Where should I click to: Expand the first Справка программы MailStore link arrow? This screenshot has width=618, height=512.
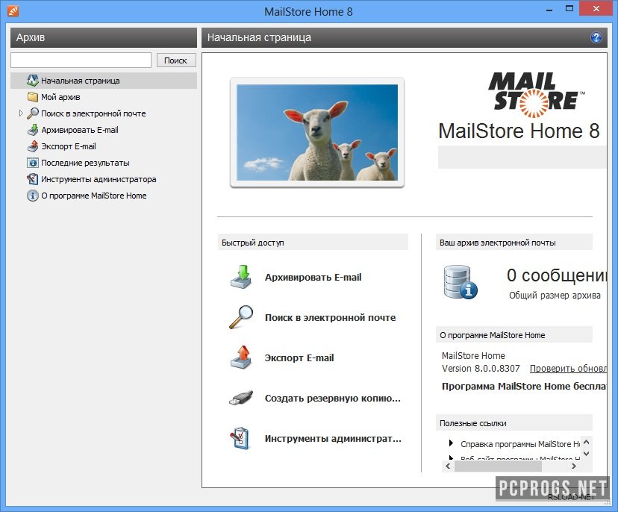pos(451,443)
